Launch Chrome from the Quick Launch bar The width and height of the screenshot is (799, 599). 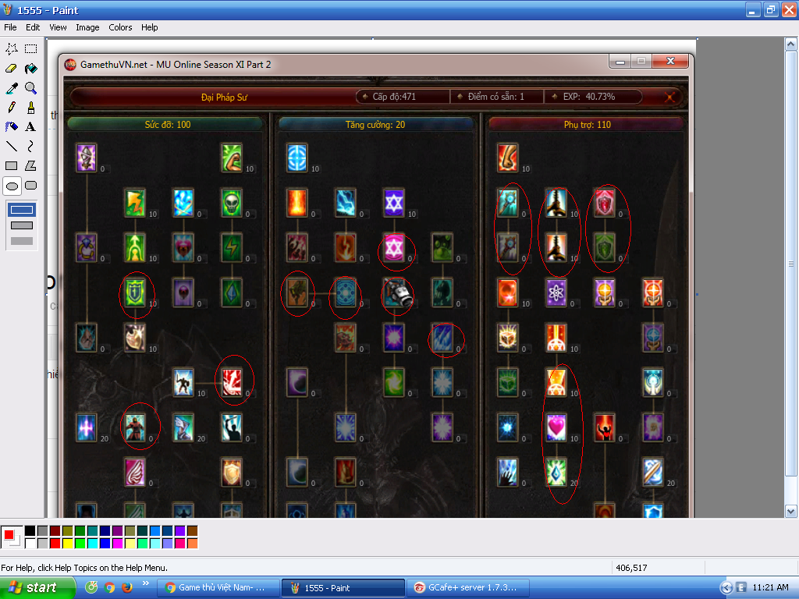109,588
